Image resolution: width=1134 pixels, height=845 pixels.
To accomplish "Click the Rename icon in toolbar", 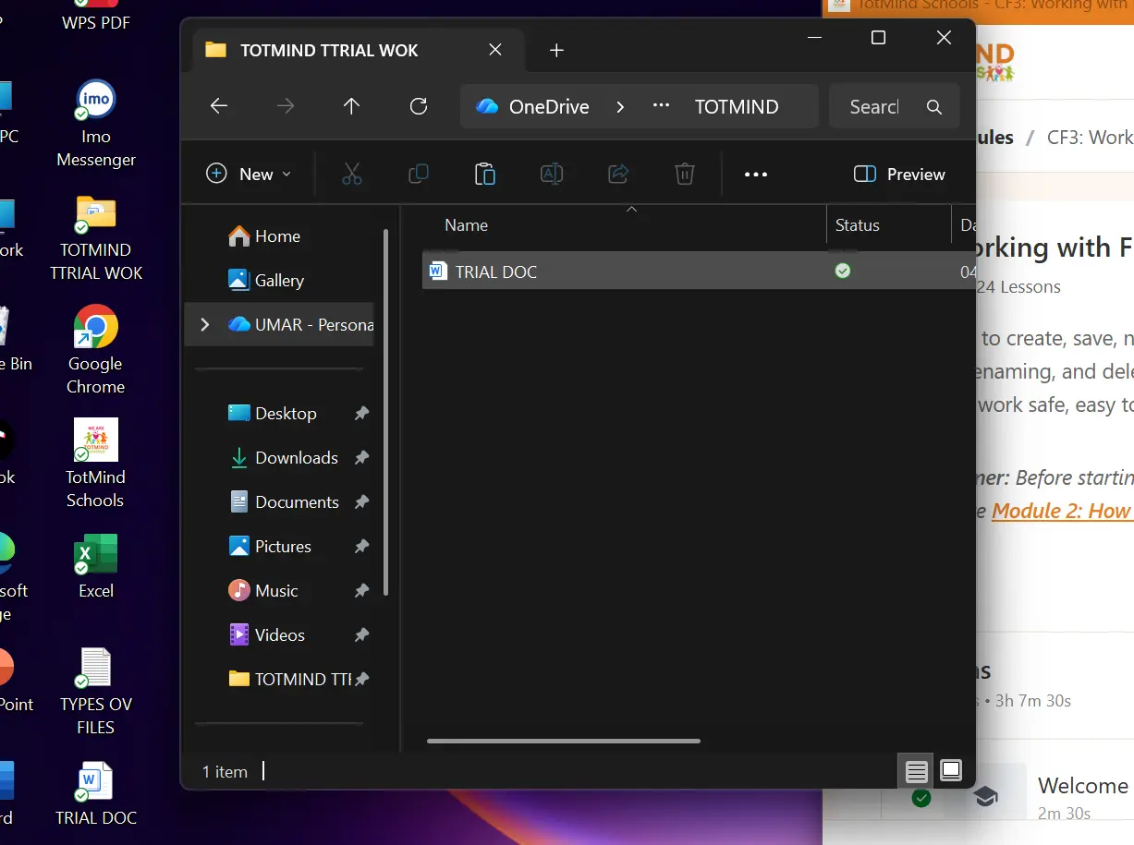I will coord(552,174).
